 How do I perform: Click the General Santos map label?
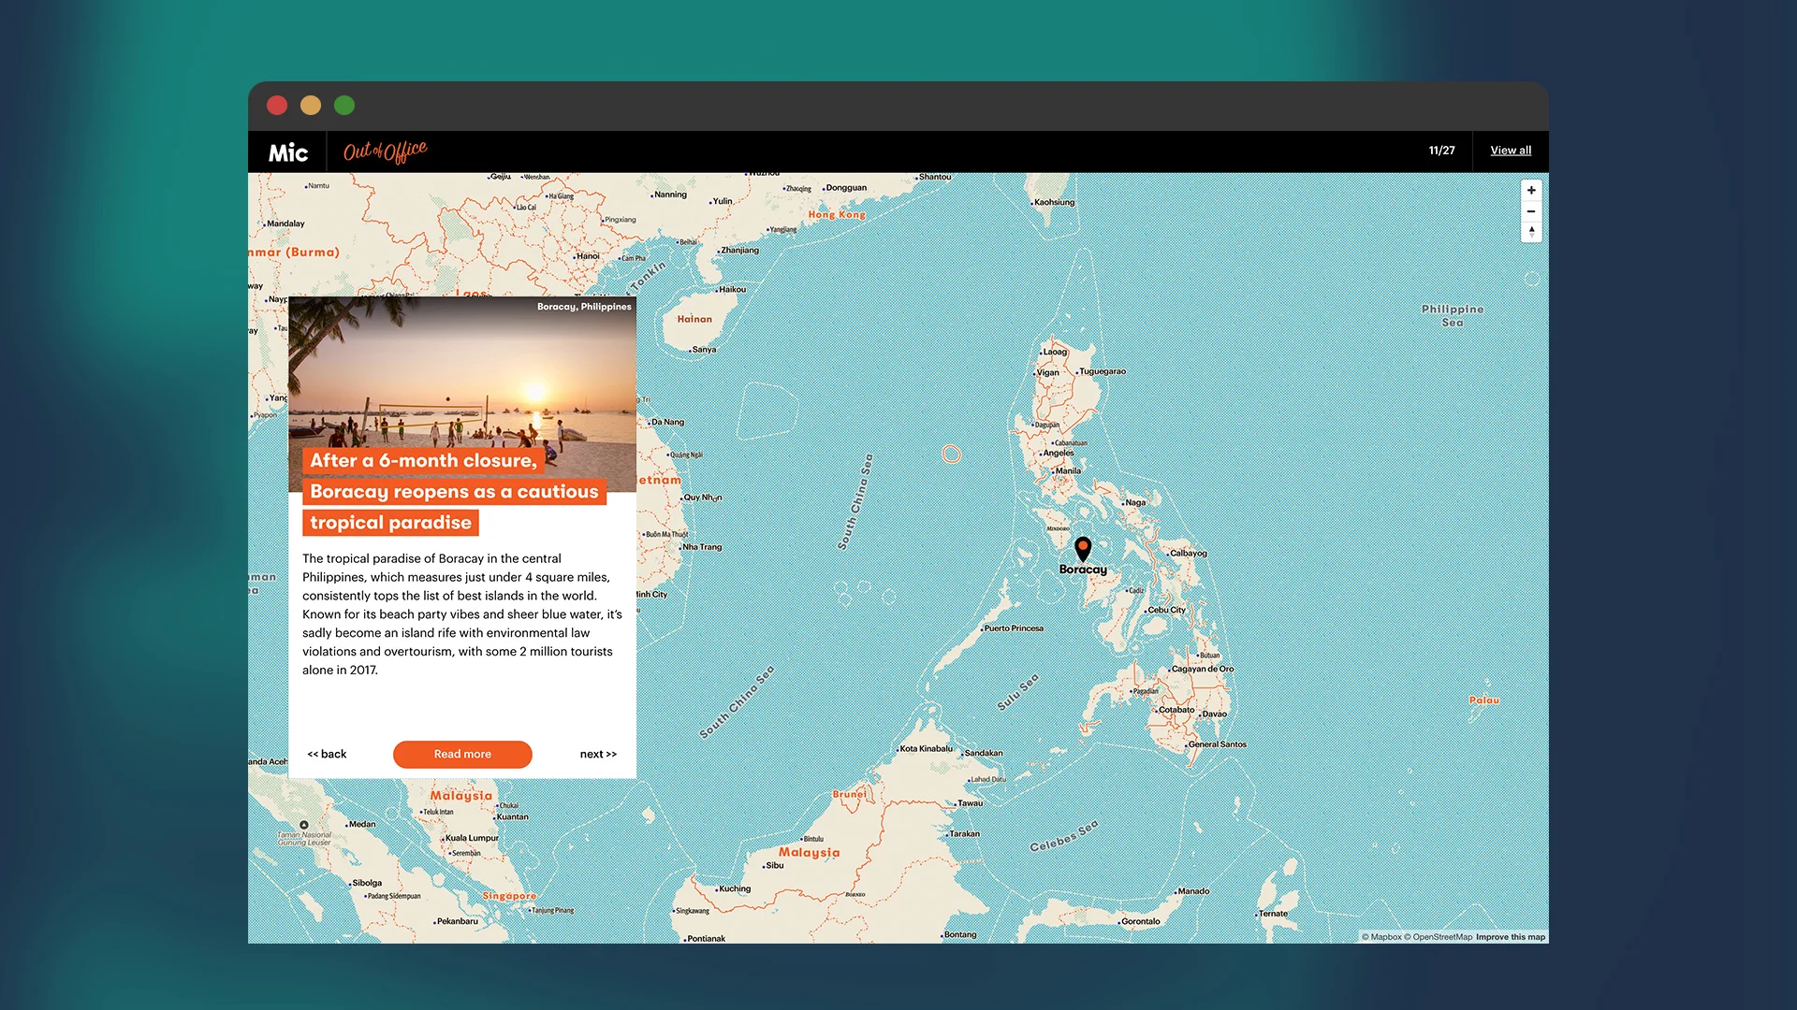pos(1217,745)
